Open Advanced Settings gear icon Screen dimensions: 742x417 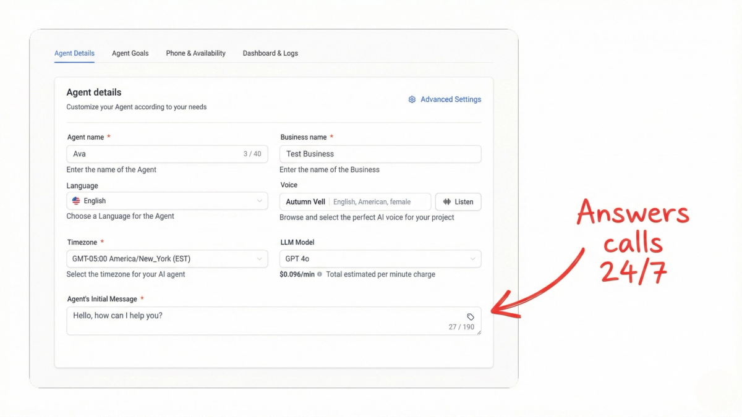[x=412, y=99]
